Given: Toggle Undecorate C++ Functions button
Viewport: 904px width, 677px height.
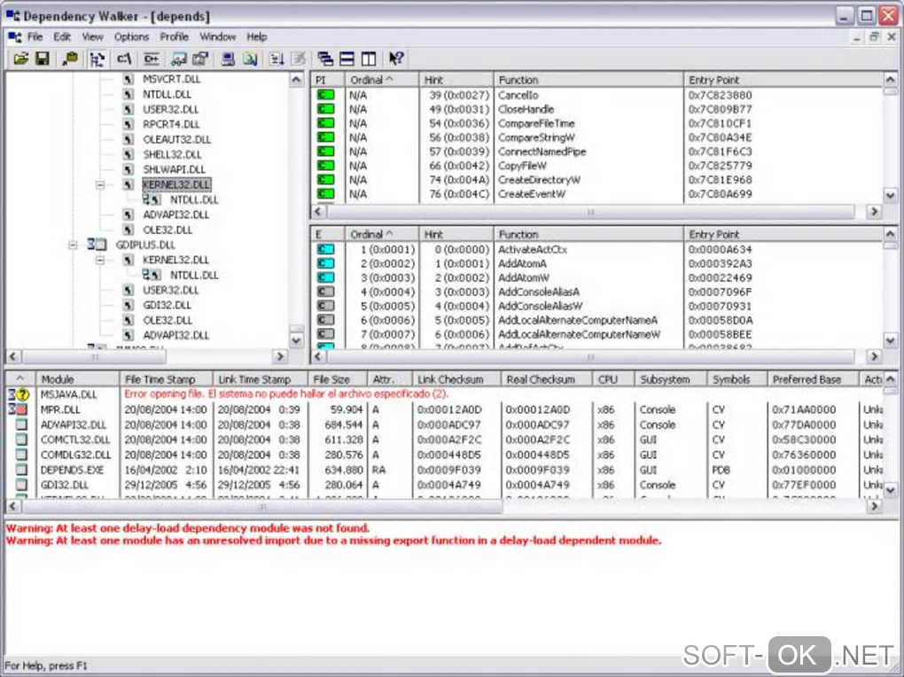Looking at the screenshot, I should (x=151, y=58).
